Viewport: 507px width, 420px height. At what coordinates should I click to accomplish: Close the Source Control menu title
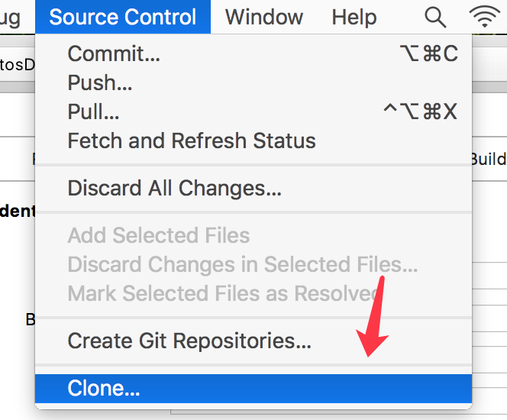123,17
